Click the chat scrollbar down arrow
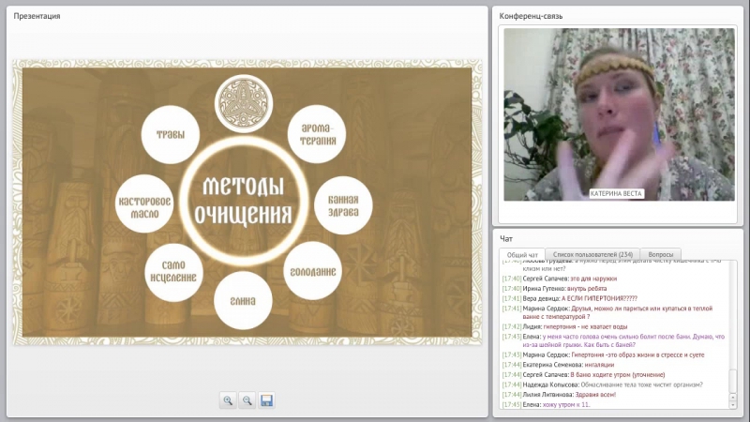The image size is (750, 422). [732, 405]
